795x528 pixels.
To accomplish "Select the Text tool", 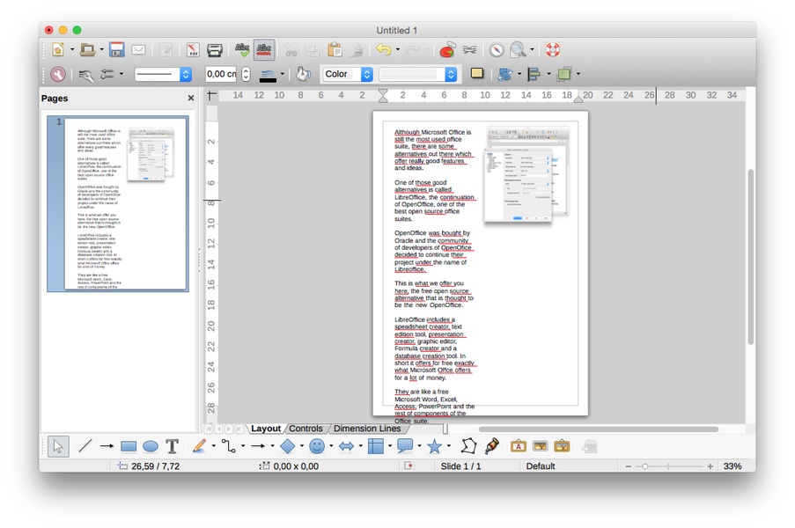I will point(173,446).
